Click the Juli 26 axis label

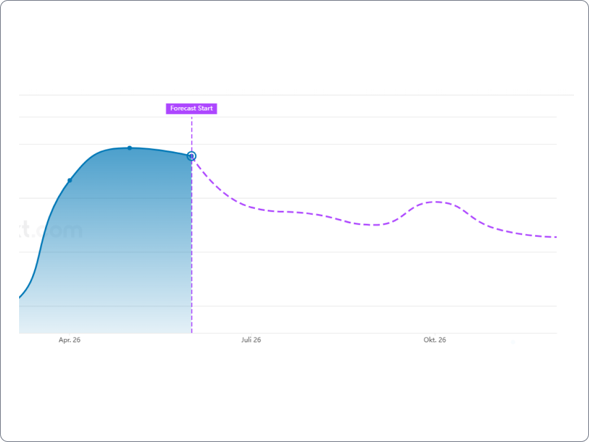251,340
